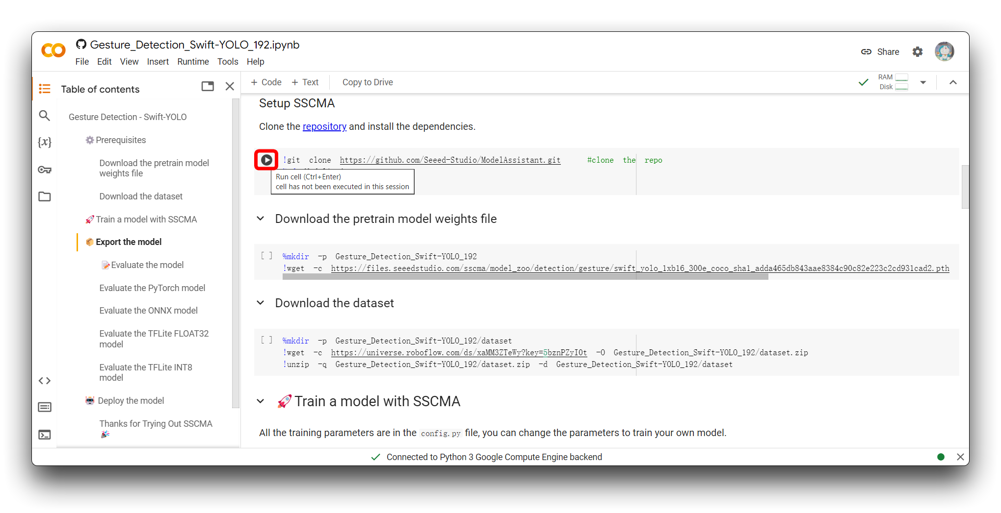Jump to Download the dataset in contents
Screen dimensions: 1001x513
(141, 196)
